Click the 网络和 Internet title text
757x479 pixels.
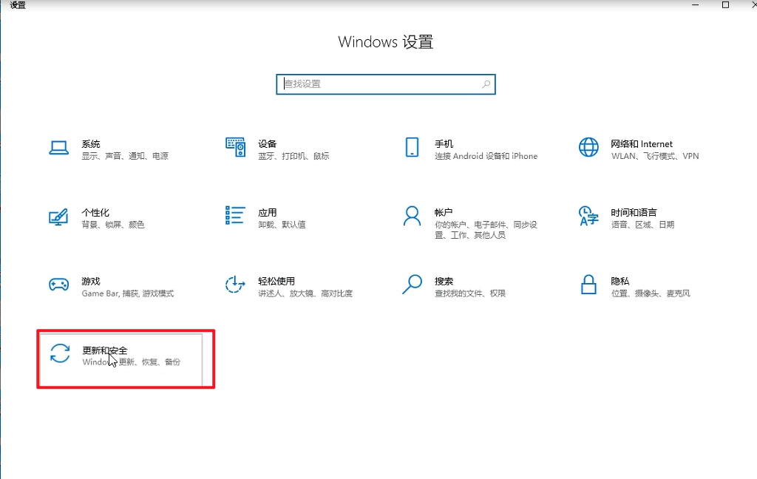[x=642, y=144]
